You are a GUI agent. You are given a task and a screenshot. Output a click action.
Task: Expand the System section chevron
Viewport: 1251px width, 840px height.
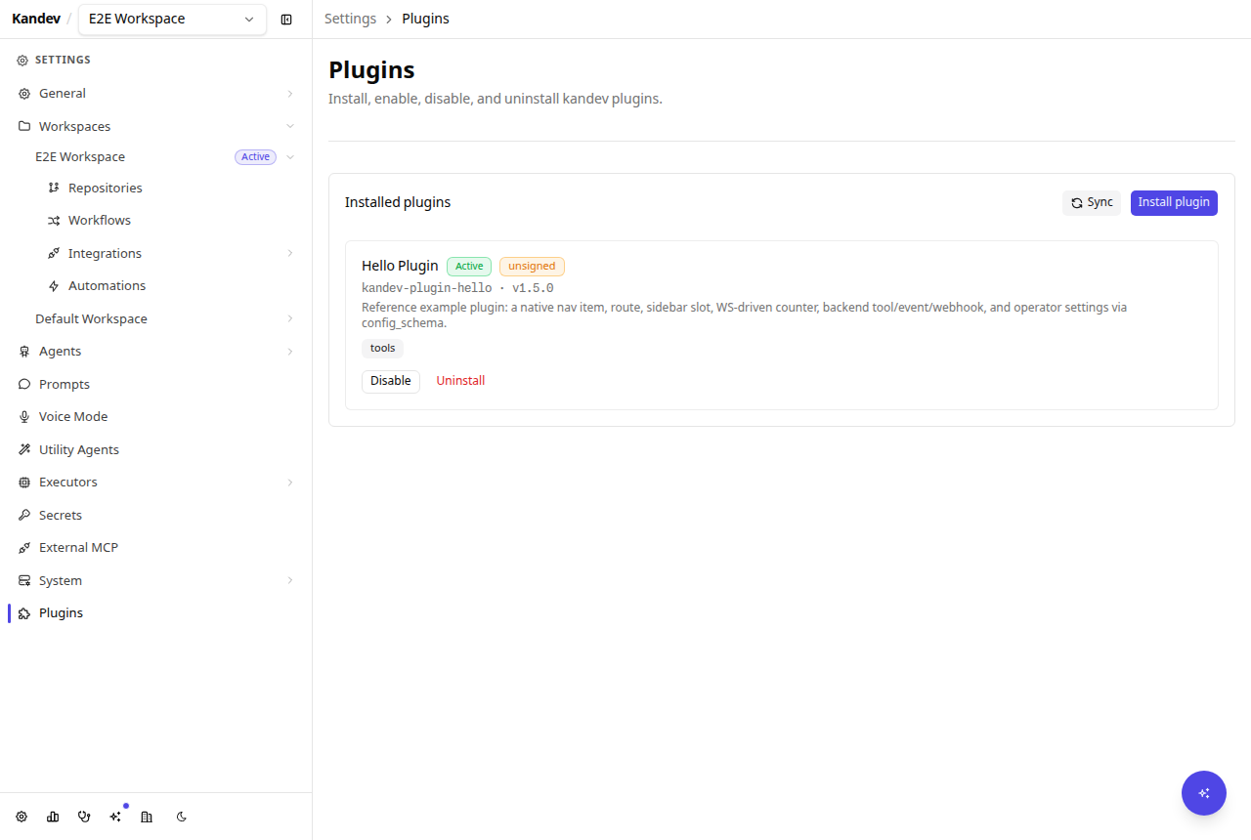[290, 580]
